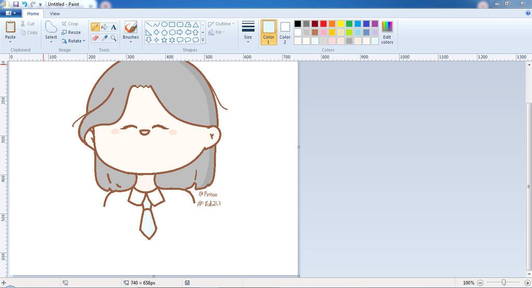Click the vertical scrollbar down arrow
Image resolution: width=532 pixels, height=288 pixels.
pyautogui.click(x=529, y=274)
